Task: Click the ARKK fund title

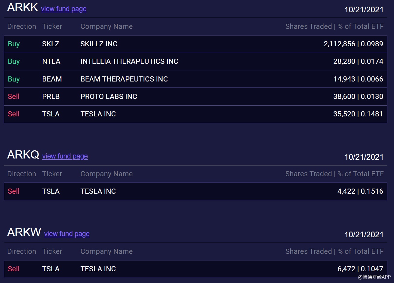Action: click(23, 8)
